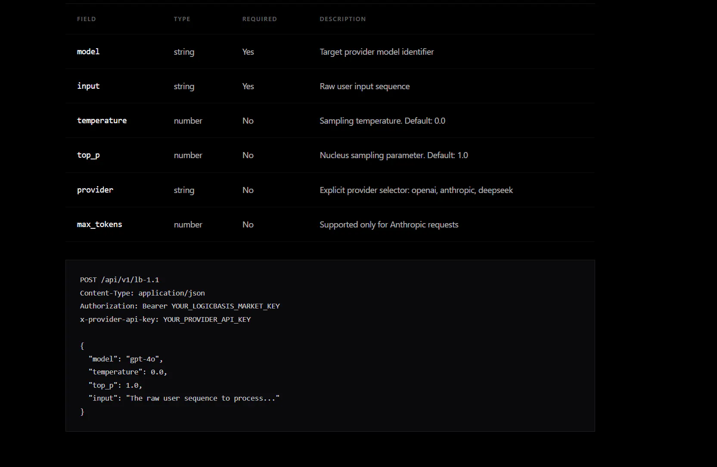Select the DESCRIPTION column header
The width and height of the screenshot is (717, 467).
click(x=342, y=19)
